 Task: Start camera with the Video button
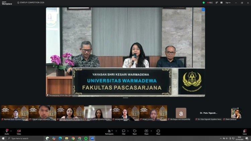click(19, 132)
